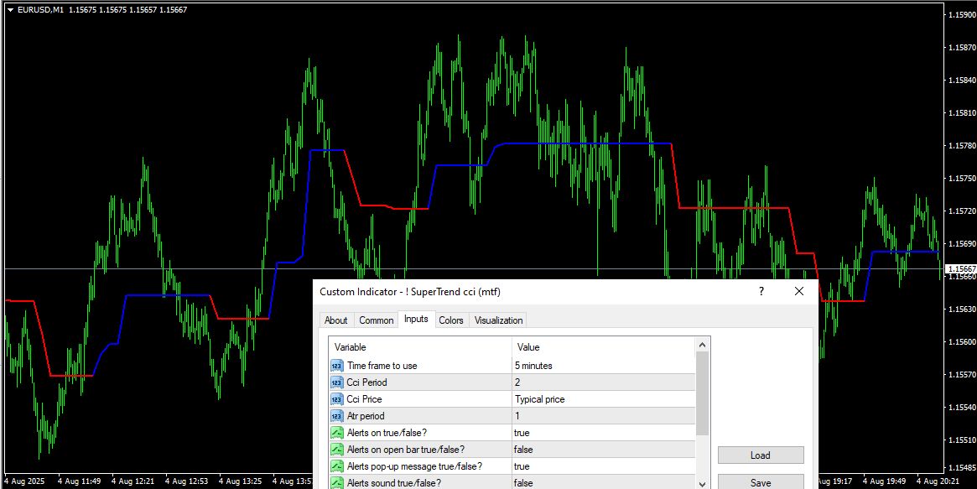Image resolution: width=977 pixels, height=489 pixels.
Task: Click the current price label 1.15667
Action: (961, 269)
